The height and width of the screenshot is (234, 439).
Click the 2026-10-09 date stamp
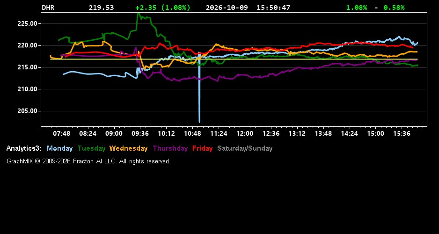coord(227,8)
